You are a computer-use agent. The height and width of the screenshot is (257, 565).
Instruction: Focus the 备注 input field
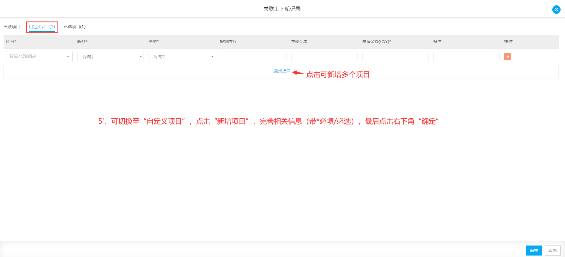466,57
